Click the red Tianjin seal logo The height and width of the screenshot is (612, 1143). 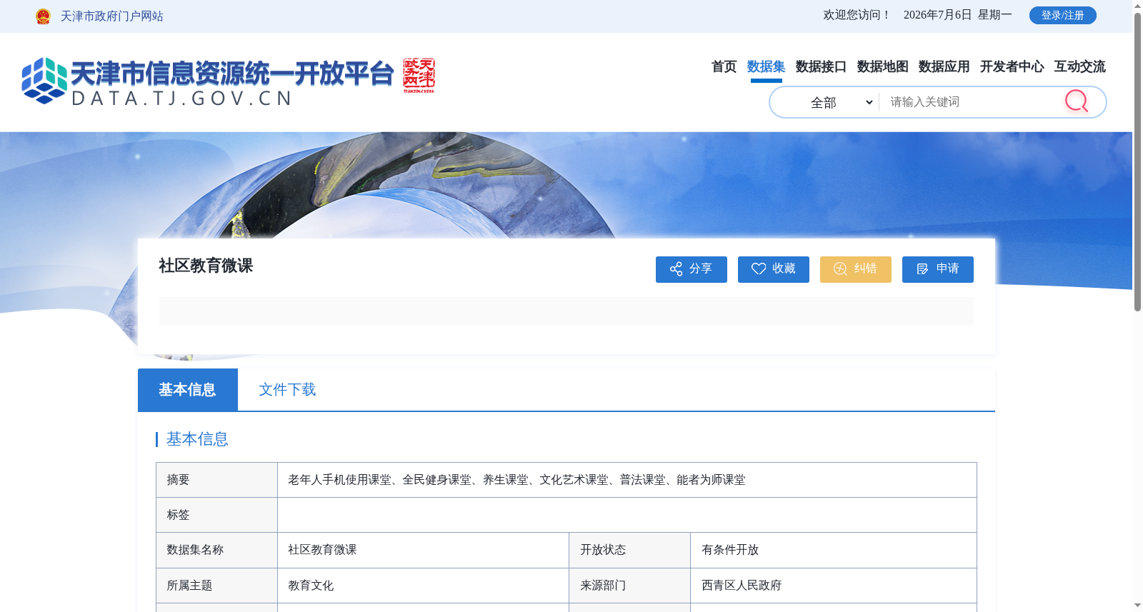click(419, 75)
